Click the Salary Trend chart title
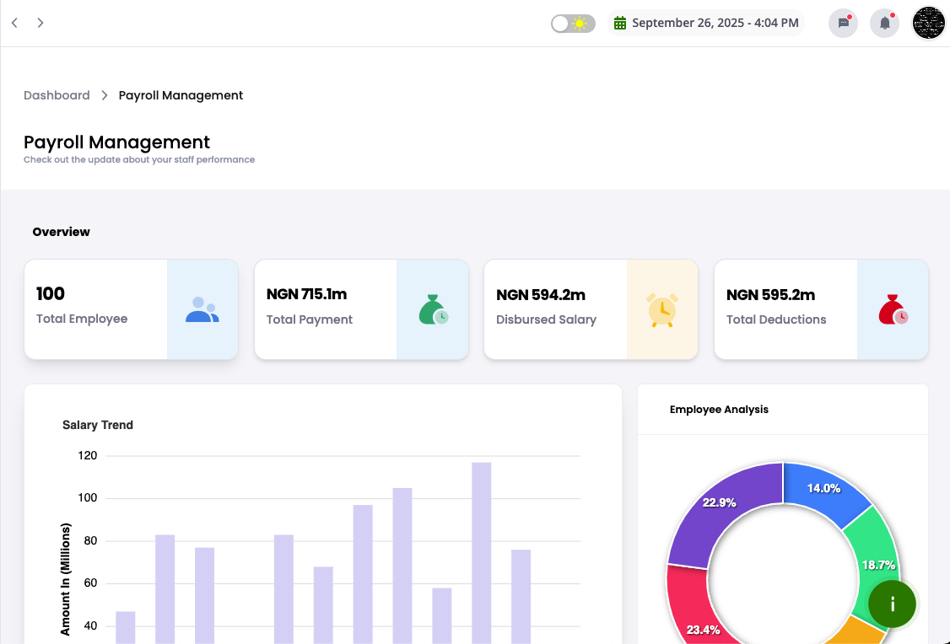This screenshot has height=644, width=950. 98,425
